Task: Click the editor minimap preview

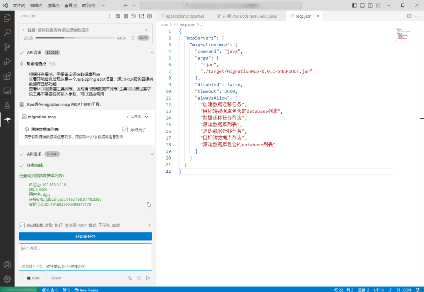Action: (403, 34)
